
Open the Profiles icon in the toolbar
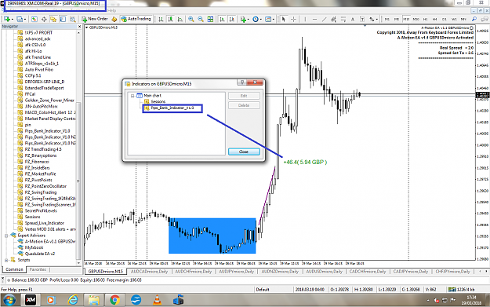(19, 19)
